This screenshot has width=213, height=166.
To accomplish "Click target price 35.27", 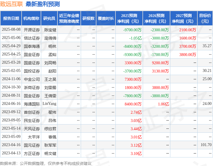I will coord(207,46).
